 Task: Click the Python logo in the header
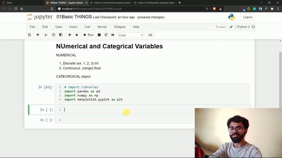pos(231,17)
